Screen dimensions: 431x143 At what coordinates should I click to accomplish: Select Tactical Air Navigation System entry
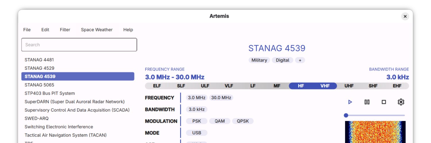78,135
